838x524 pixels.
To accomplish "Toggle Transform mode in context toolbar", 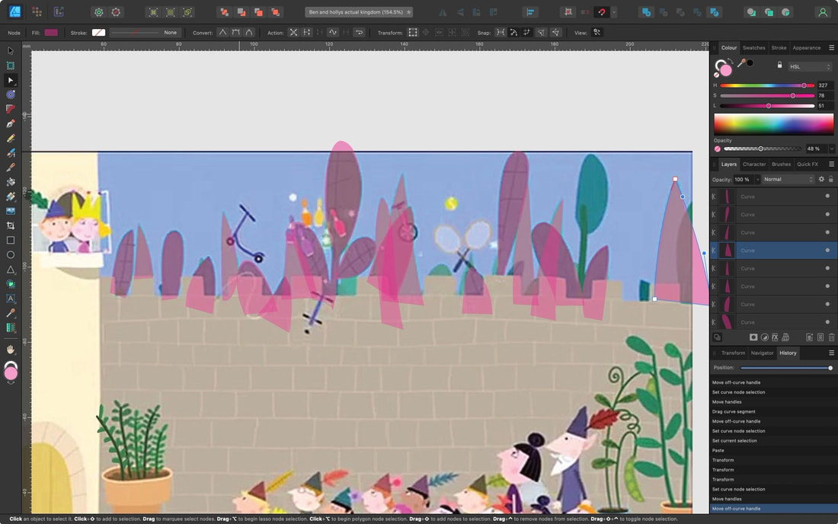I will (413, 33).
